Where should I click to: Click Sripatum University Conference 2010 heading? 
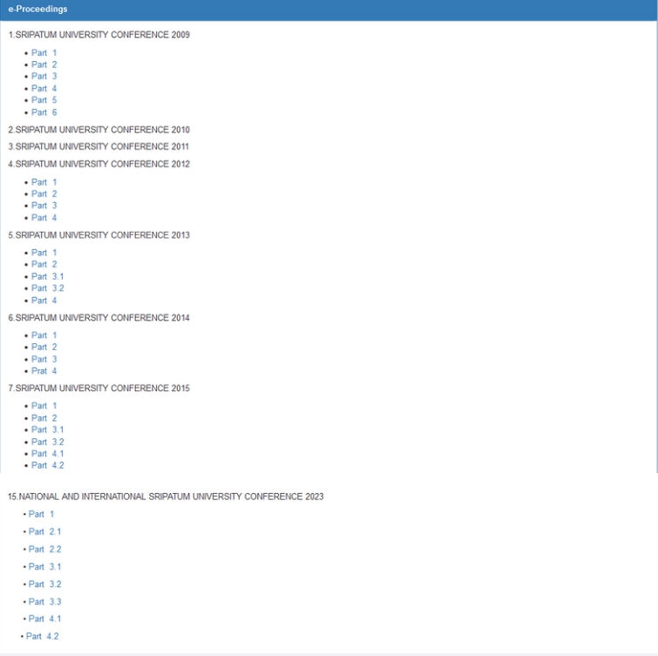(99, 130)
